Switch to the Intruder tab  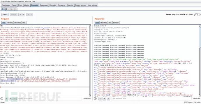click(x=27, y=5)
